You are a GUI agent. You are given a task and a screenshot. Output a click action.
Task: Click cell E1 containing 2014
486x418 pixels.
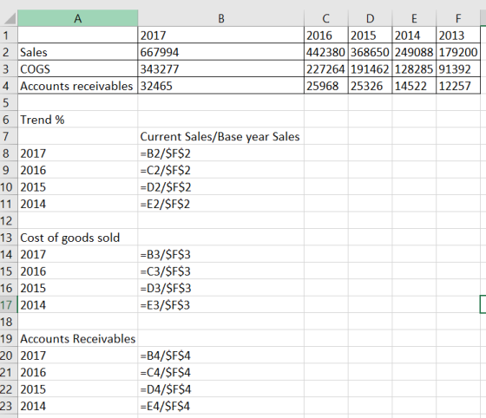click(x=414, y=36)
